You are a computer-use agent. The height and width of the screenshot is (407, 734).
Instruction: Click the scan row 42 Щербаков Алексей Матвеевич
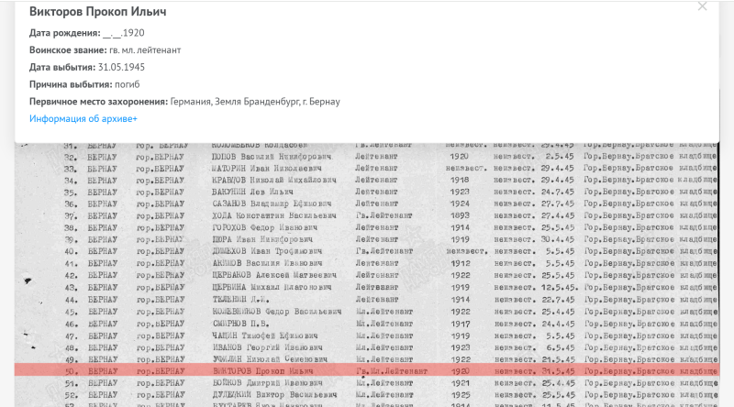pos(257,275)
